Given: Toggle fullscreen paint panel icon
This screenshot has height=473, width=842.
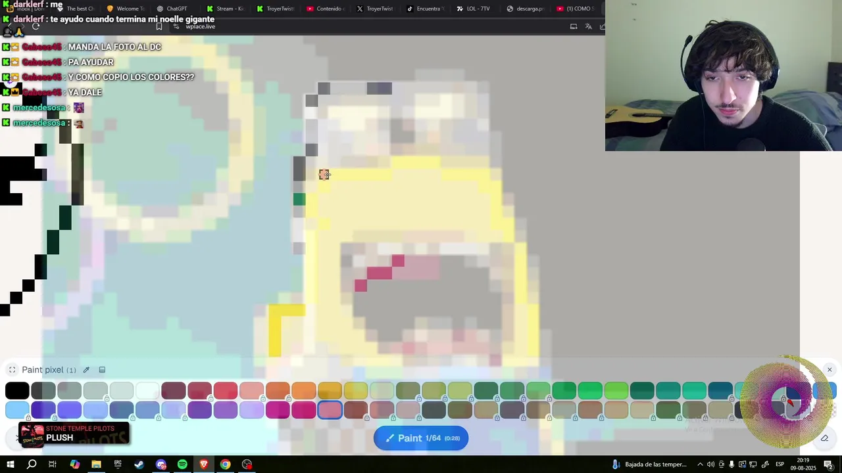Looking at the screenshot, I should [x=12, y=370].
